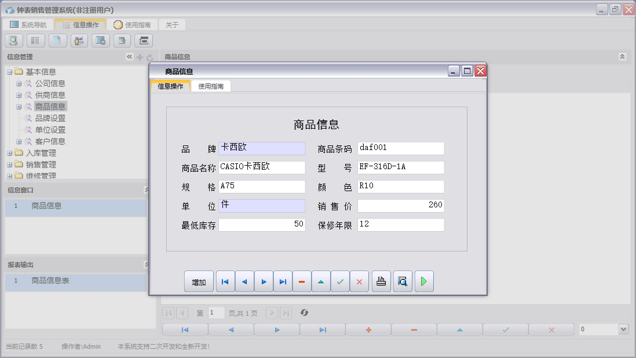Click the red X cancel-edit button in dialog

[x=359, y=282]
